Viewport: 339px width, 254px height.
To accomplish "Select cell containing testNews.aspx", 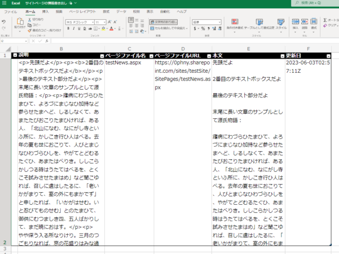I will point(129,152).
